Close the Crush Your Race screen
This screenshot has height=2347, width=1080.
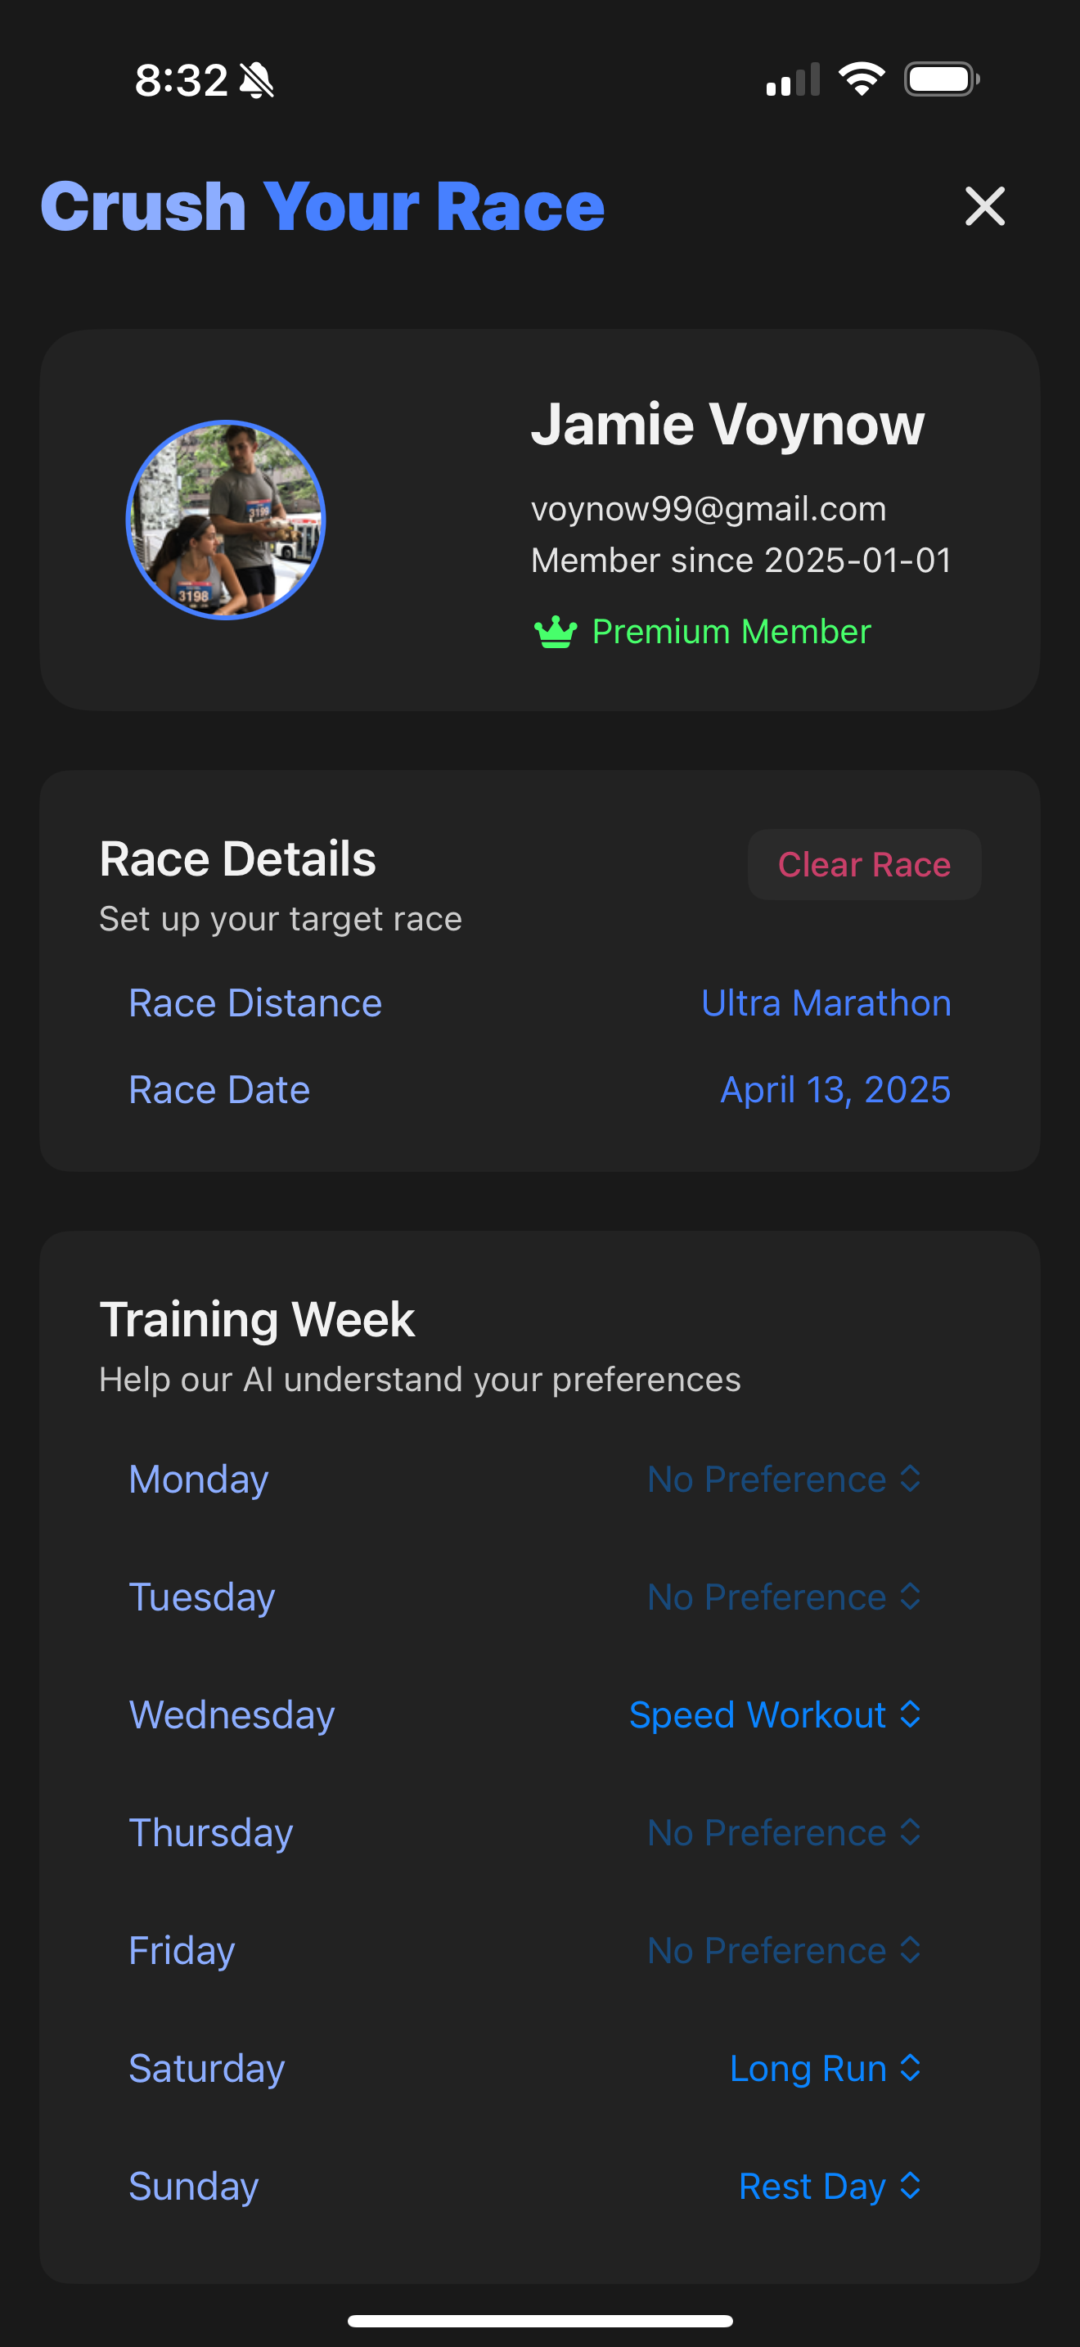984,206
